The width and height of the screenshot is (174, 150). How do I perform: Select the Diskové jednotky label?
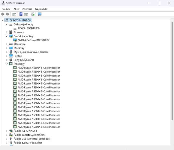click(23, 24)
